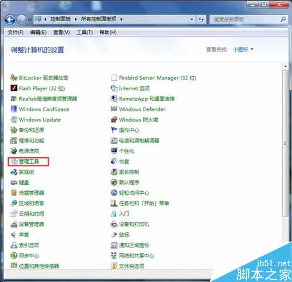The image size is (292, 282).
Task: Select the 控制面板 breadcrumb segment
Action: (x=61, y=19)
